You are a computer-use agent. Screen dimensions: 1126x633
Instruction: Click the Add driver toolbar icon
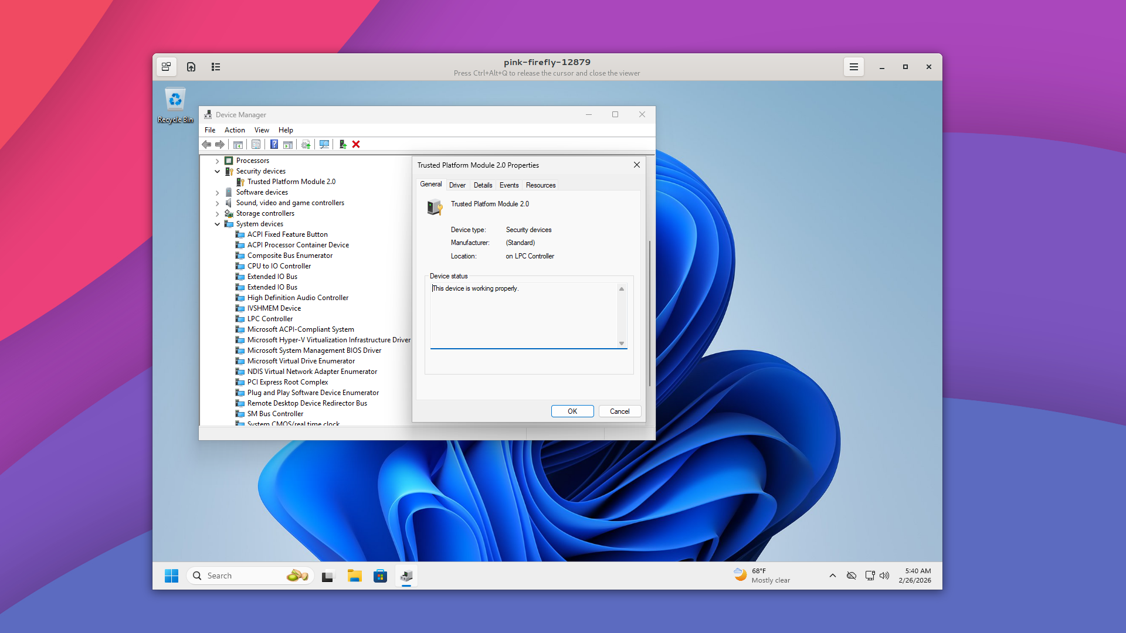tap(342, 144)
